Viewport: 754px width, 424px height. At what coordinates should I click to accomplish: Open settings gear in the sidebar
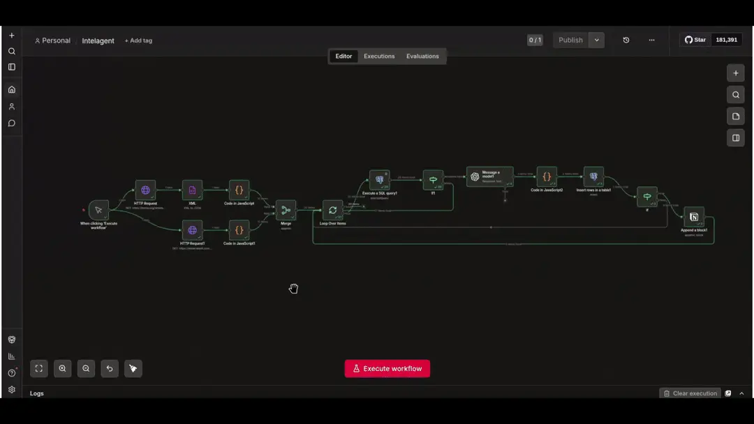coord(12,390)
